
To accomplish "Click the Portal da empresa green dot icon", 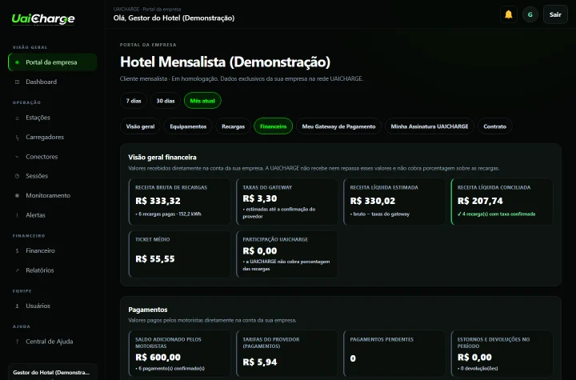I will pos(17,62).
